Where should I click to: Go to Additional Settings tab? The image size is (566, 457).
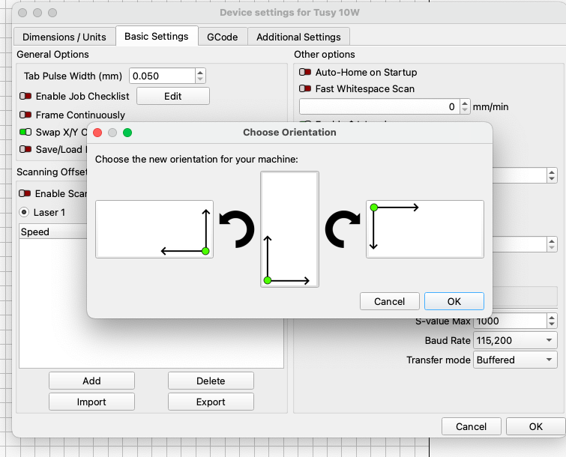click(x=298, y=37)
